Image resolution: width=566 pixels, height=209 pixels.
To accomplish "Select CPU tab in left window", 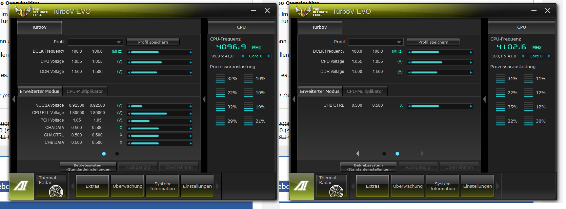I will pyautogui.click(x=241, y=27).
